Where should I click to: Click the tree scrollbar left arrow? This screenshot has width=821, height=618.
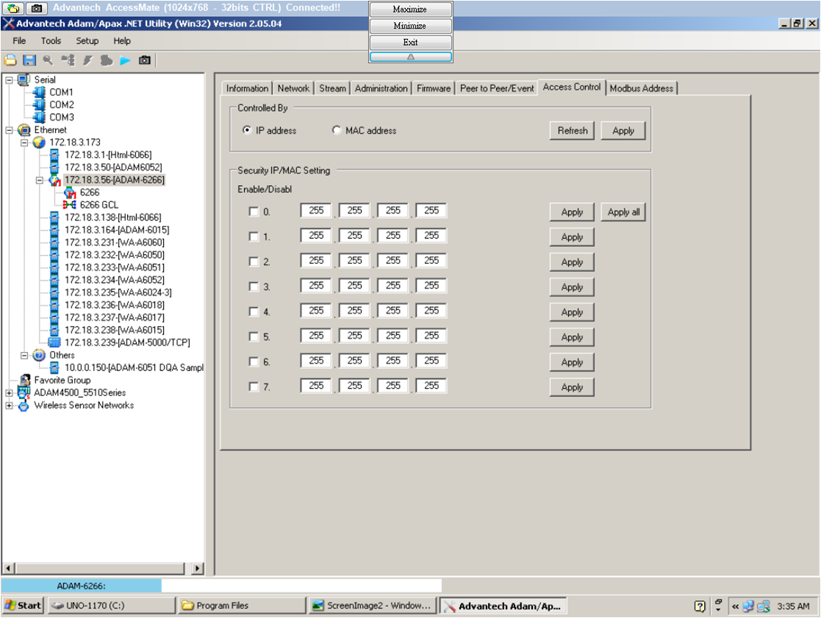coord(8,568)
